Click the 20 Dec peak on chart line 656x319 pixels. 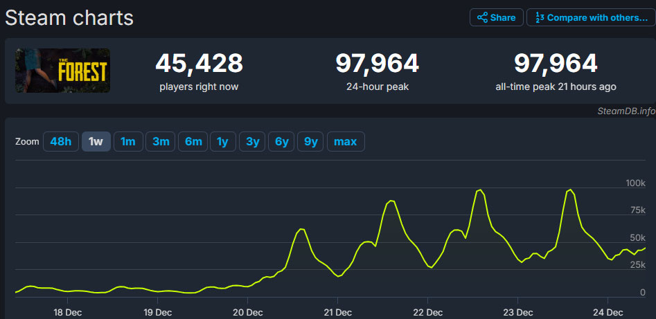coord(301,229)
